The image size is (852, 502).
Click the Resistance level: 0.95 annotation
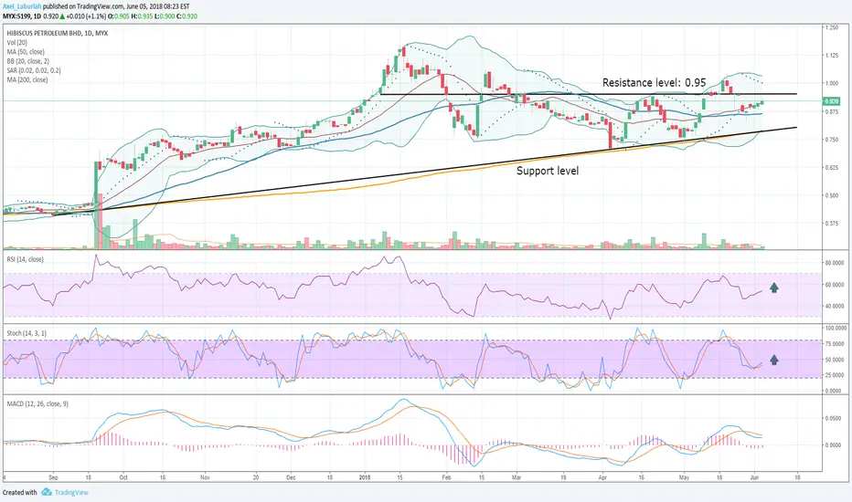point(655,82)
